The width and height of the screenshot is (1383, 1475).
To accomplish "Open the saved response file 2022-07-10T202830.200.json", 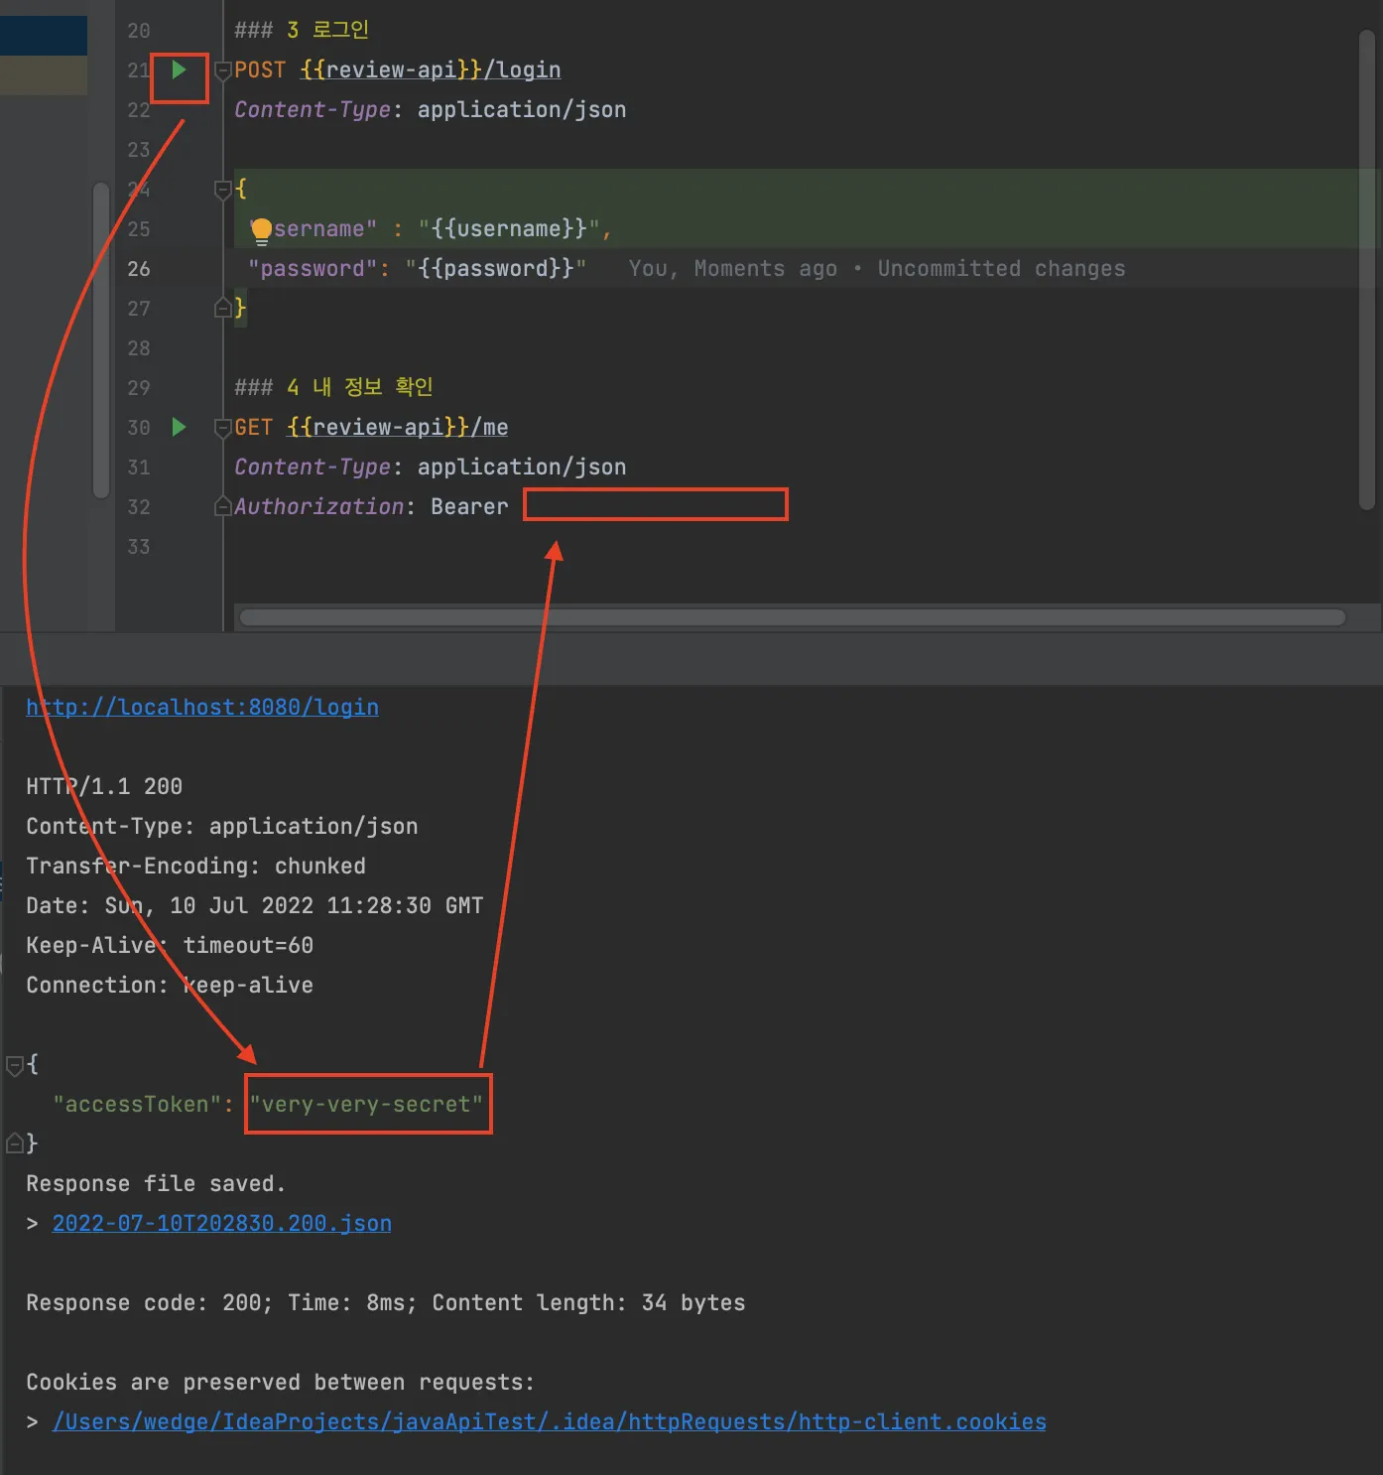I will [222, 1223].
